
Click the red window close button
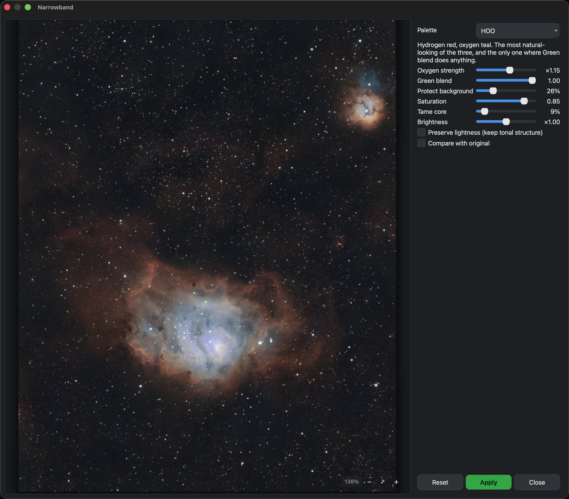(7, 7)
